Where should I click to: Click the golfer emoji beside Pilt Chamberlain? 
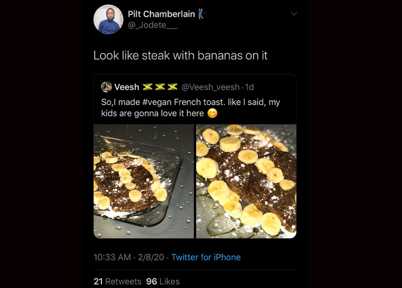point(201,14)
